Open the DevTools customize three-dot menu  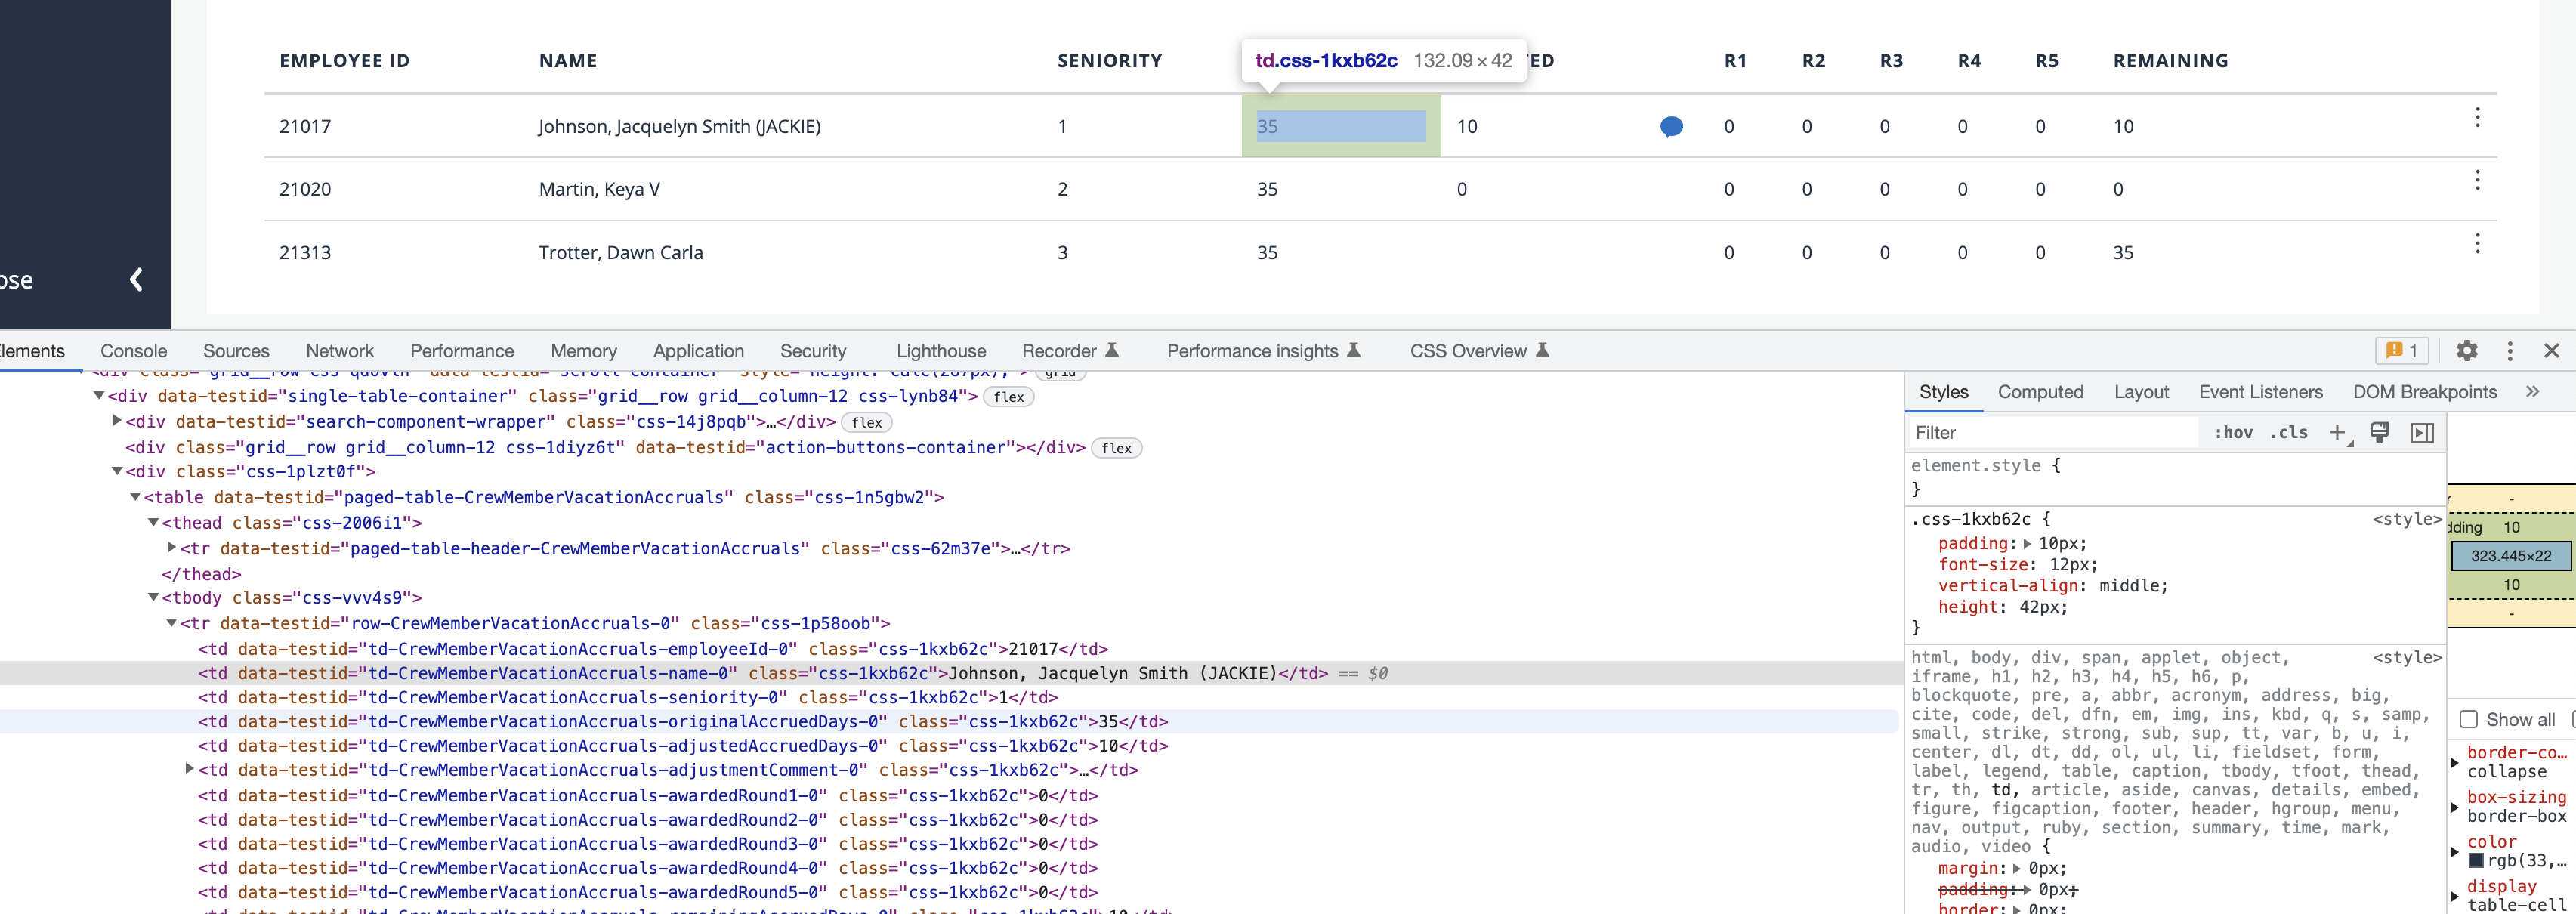pos(2509,351)
